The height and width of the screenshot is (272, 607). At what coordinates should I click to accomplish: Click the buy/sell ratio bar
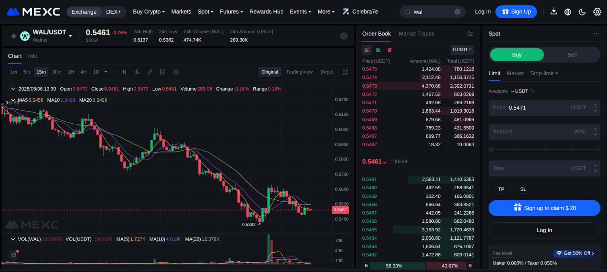coord(418,266)
